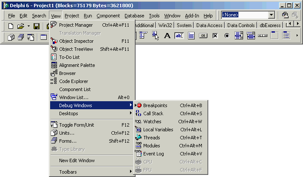Open the Add-In menu

tap(192, 16)
